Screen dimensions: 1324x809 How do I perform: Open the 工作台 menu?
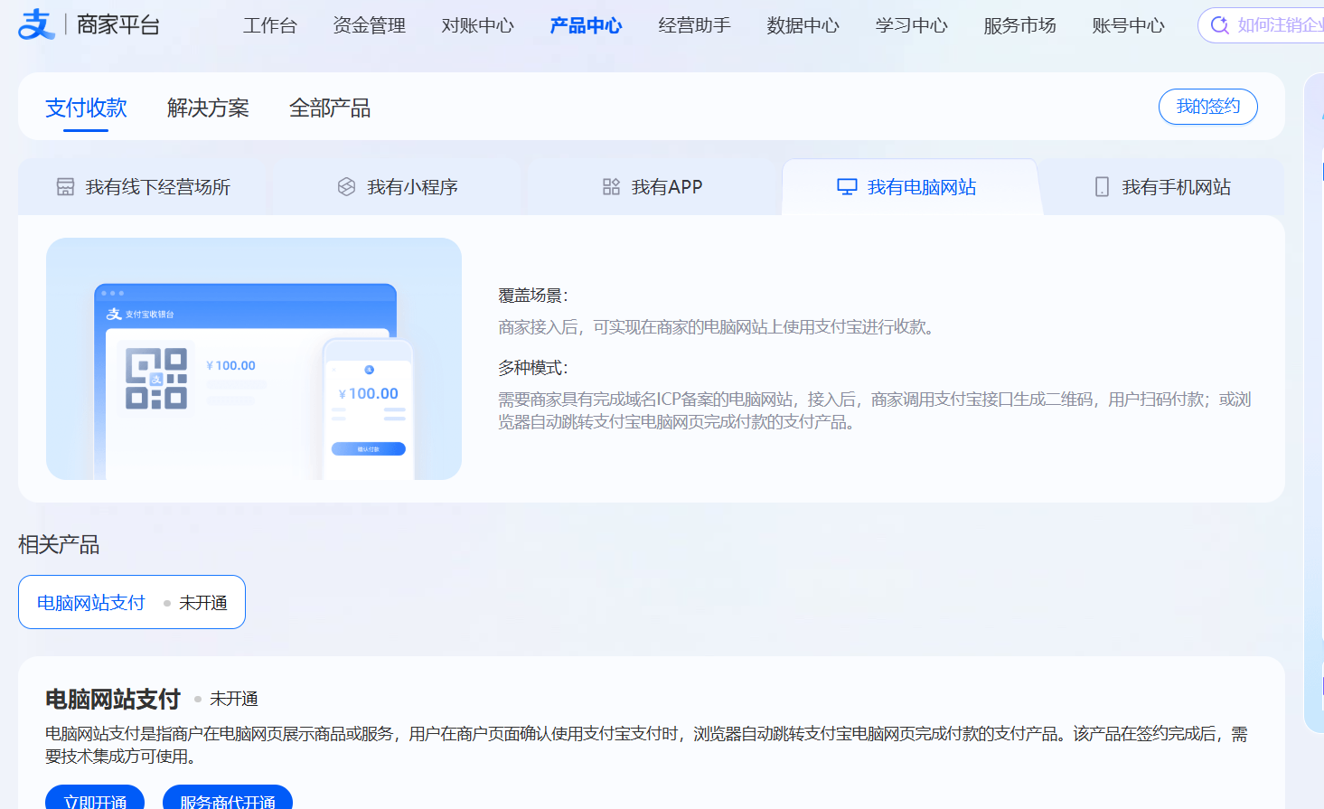[269, 25]
